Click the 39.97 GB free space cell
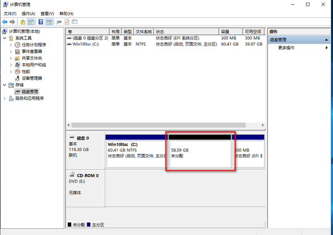The width and height of the screenshot is (333, 235). [253, 44]
